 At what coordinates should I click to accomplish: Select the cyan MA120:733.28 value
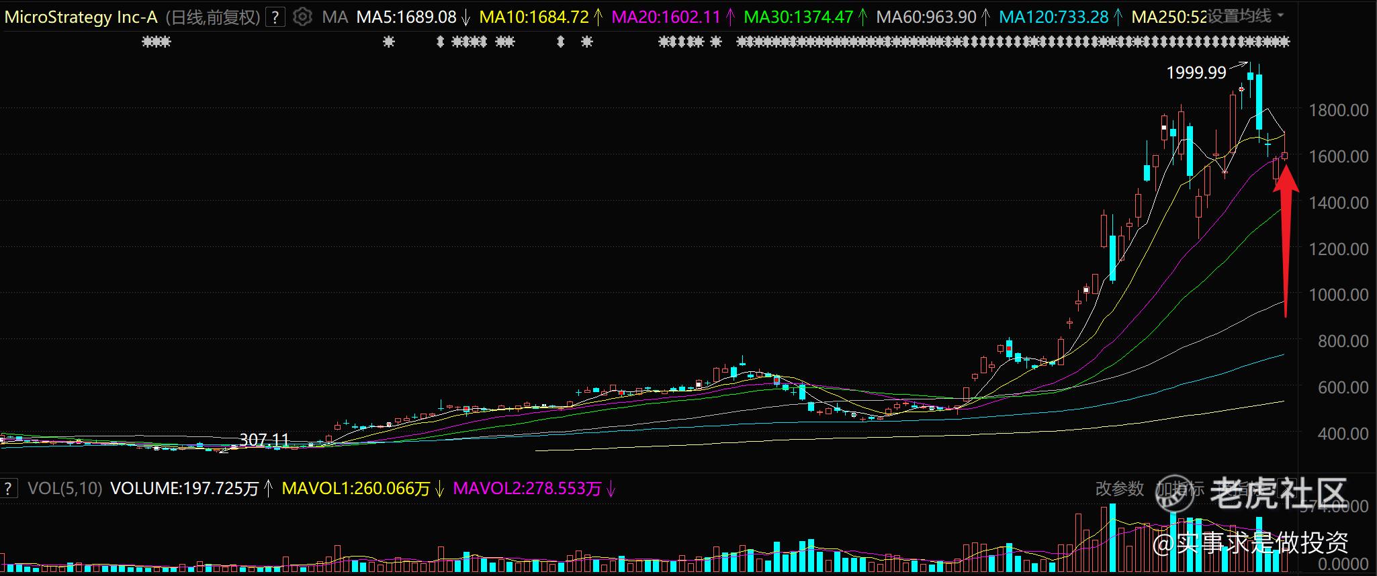(x=1054, y=17)
